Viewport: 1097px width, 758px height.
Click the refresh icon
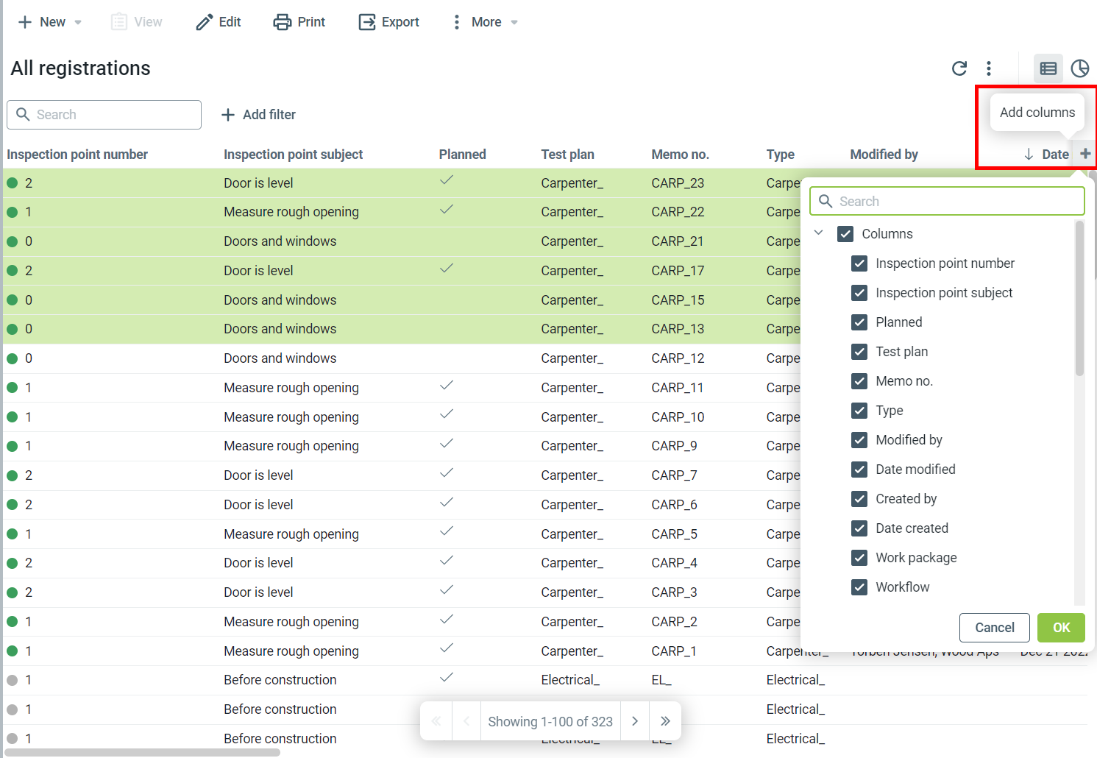click(959, 68)
